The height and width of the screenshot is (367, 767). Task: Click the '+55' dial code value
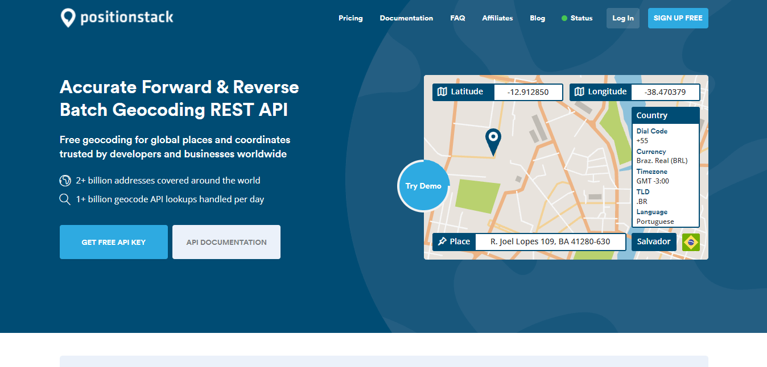(x=642, y=140)
